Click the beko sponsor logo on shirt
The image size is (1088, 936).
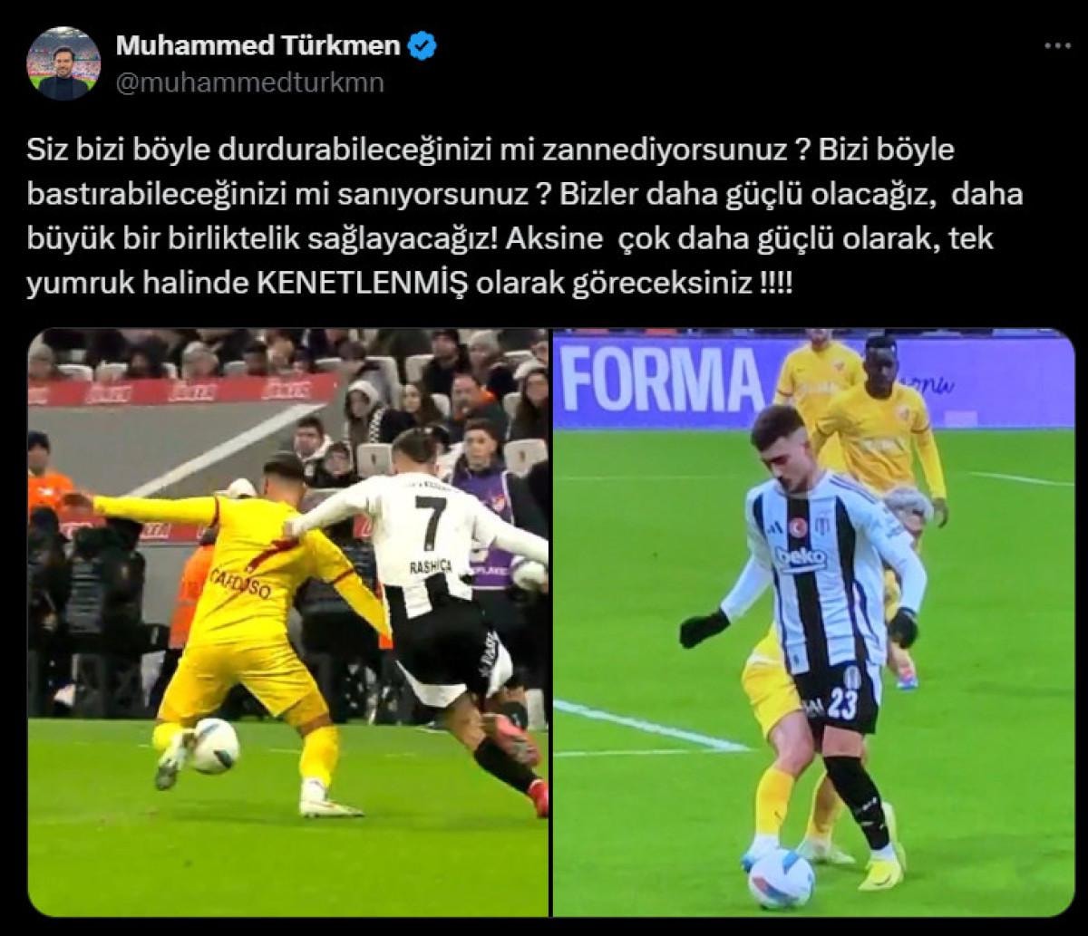pos(802,558)
